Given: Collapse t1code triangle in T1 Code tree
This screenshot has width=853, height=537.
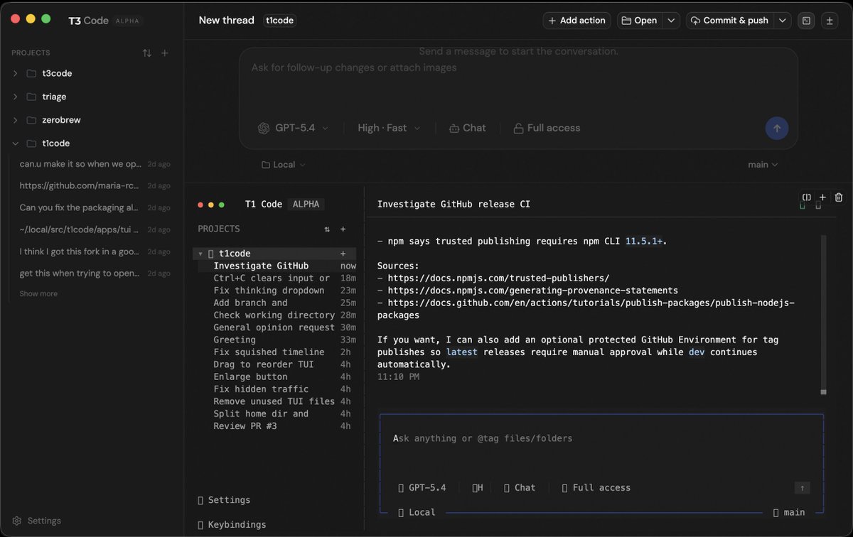Looking at the screenshot, I should pos(200,254).
